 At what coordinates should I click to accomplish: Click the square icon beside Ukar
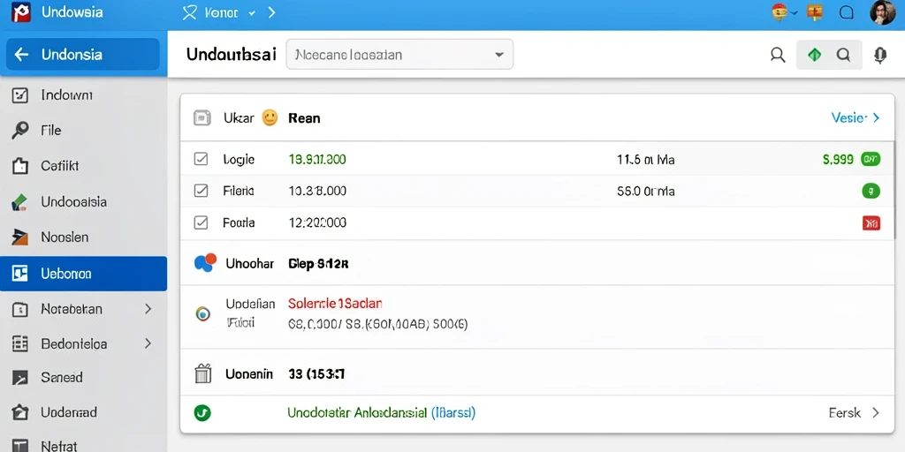(x=202, y=118)
